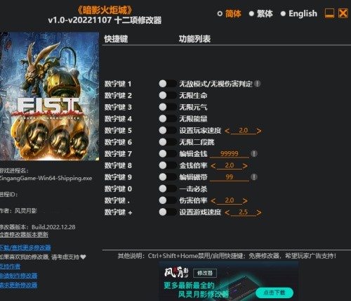Increase 金钱倍率 with right arrow

tap(245, 166)
